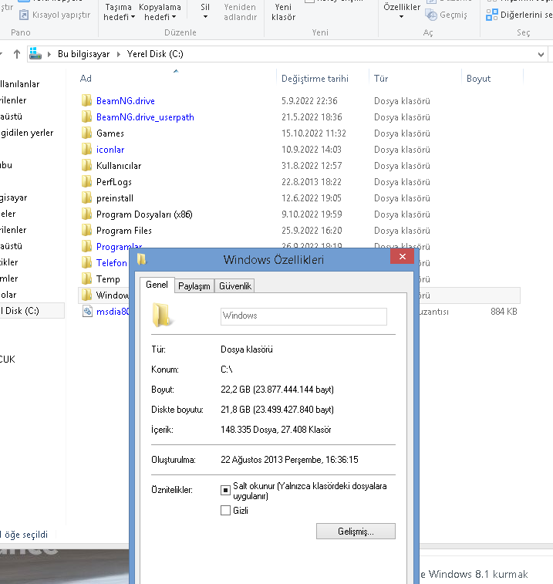Viewport: 553px width, 584px height.
Task: Click the Windows folder name field
Action: tap(304, 316)
